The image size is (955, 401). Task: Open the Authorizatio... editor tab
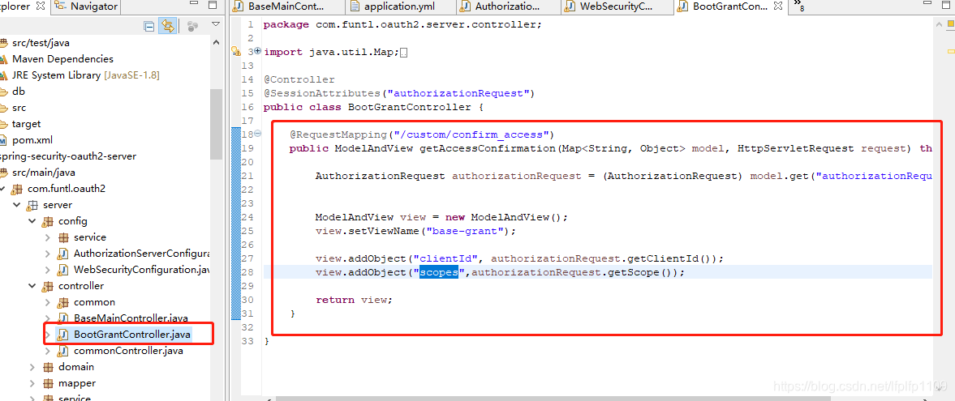point(508,6)
